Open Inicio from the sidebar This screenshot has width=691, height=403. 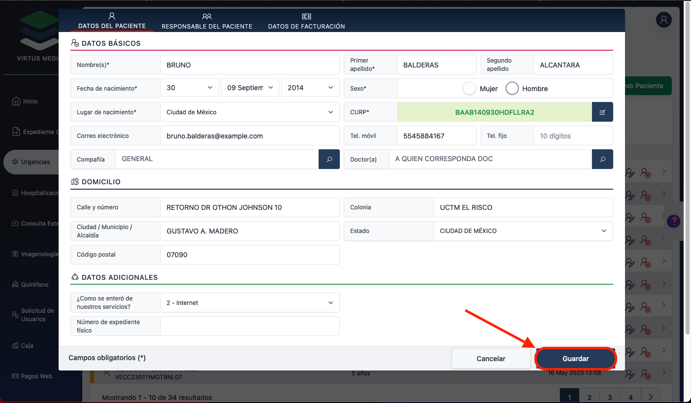coord(30,101)
